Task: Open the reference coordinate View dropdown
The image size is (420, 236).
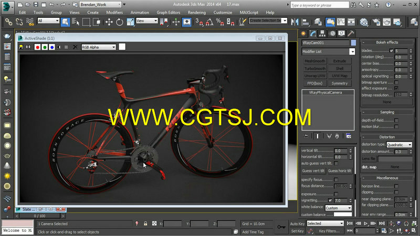Action: 147,20
